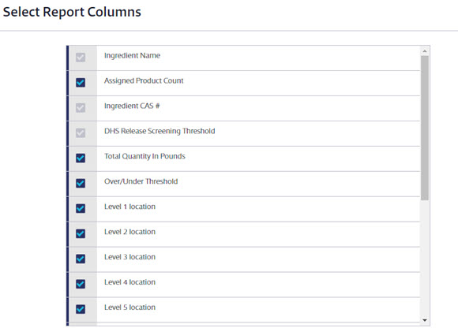Click the scroll up arrow of column list
The image size is (458, 328).
pyautogui.click(x=425, y=51)
